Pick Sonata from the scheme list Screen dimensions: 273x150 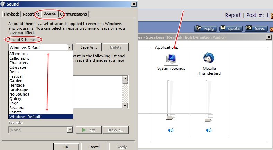[41, 112]
